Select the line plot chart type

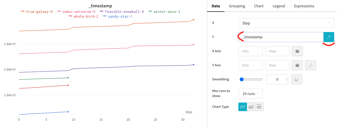pos(242,107)
